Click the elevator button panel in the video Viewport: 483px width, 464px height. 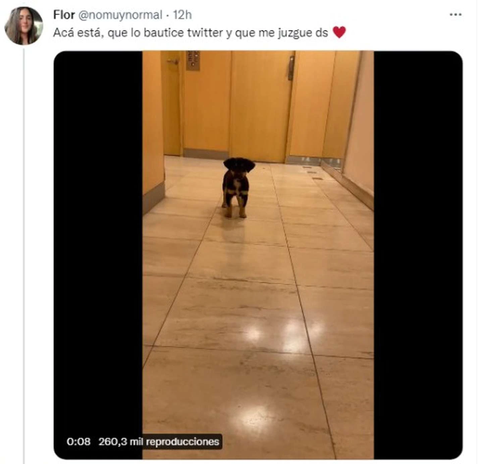193,60
